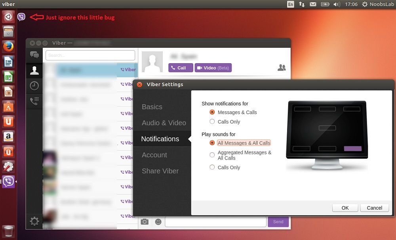Open the Conversations chat bubbles icon in Viber sidebar
Image resolution: width=396 pixels, height=240 pixels.
(x=34, y=54)
